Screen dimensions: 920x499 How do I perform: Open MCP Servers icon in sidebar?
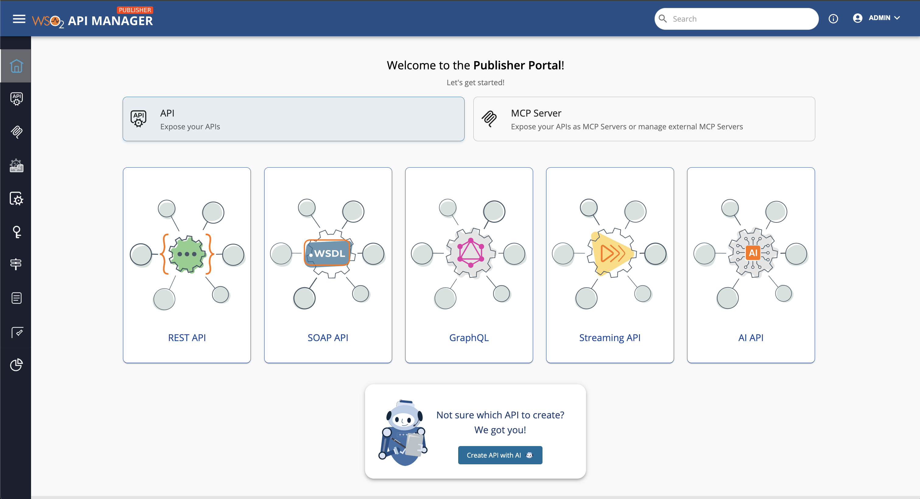(x=16, y=132)
